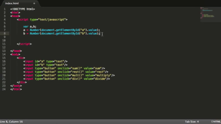Click the Line 8, Column 56 status text
The width and height of the screenshot is (221, 124).
[x=11, y=122]
